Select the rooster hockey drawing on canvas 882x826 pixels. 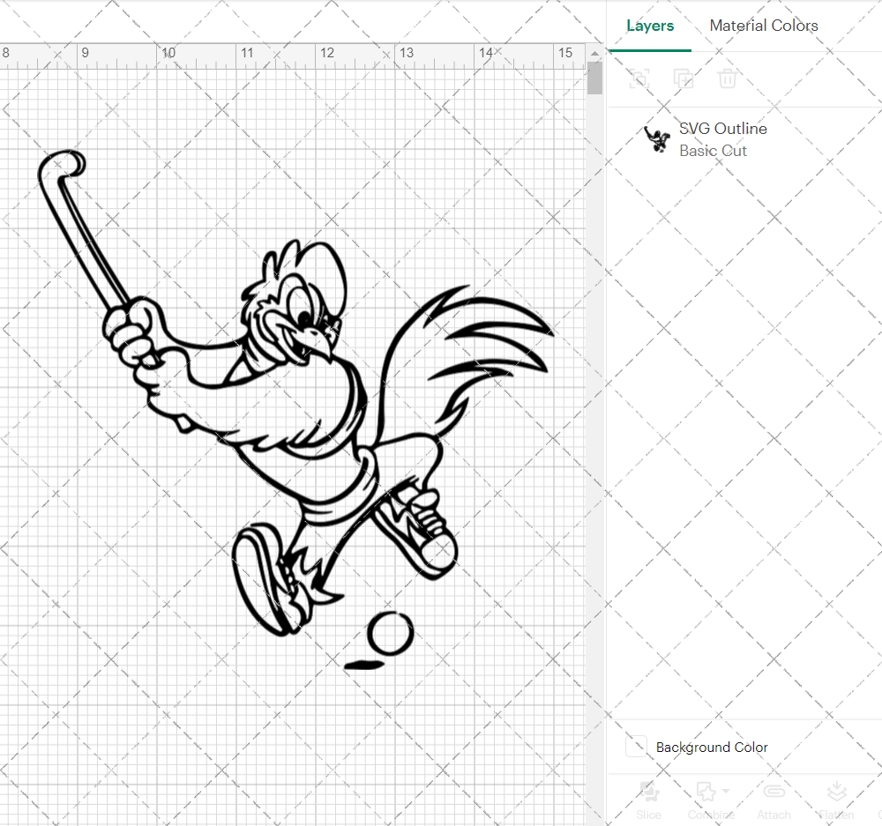point(296,409)
